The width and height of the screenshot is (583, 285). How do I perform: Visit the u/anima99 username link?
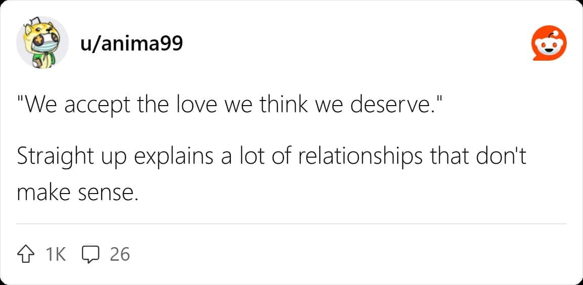point(132,44)
